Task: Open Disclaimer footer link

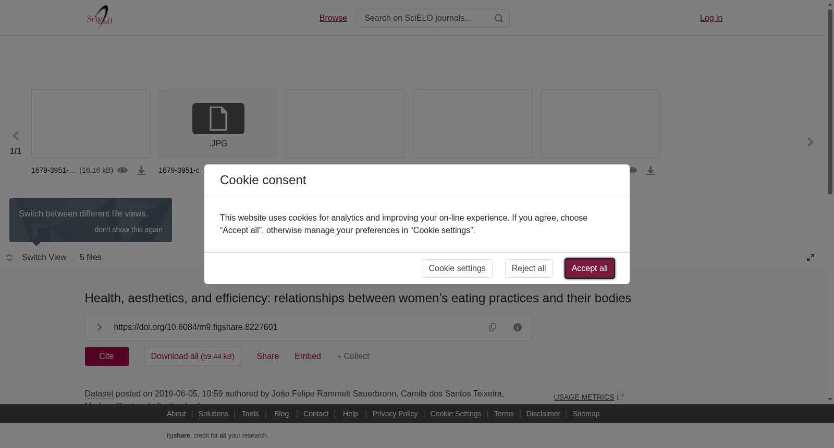Action: pyautogui.click(x=543, y=414)
